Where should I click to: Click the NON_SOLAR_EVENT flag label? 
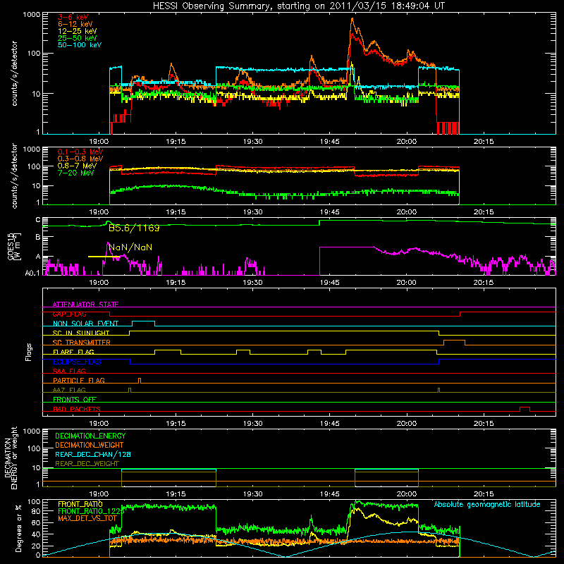point(85,324)
